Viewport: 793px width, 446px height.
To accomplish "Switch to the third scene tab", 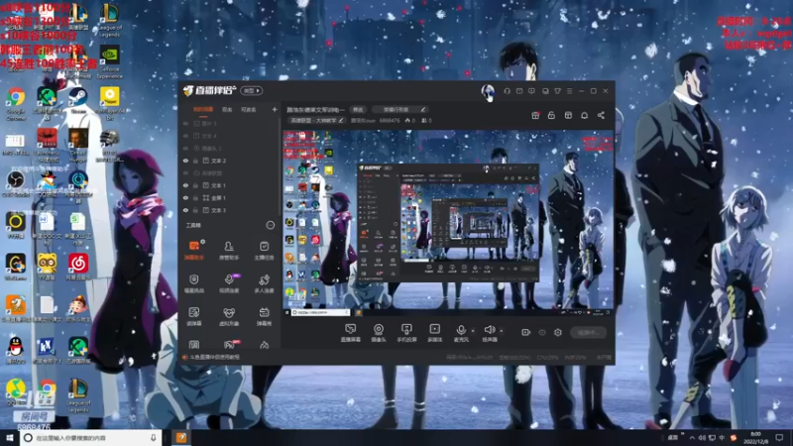I will pos(249,109).
